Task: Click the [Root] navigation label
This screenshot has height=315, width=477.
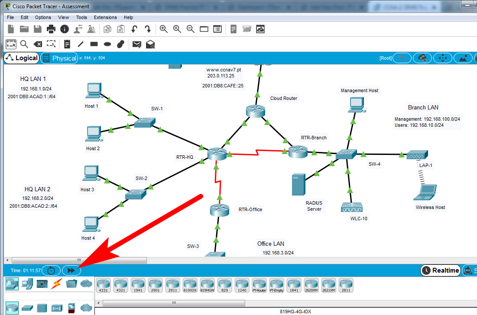Action: tap(386, 58)
